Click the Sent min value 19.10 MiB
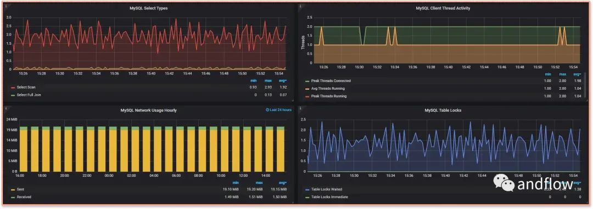This screenshot has height=209, width=593. (231, 189)
